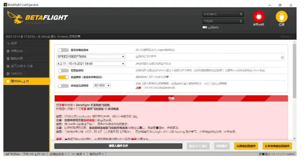Toggle the auto-connect switch under baud rate
Viewport: 304px width, 160px height.
point(205,27)
